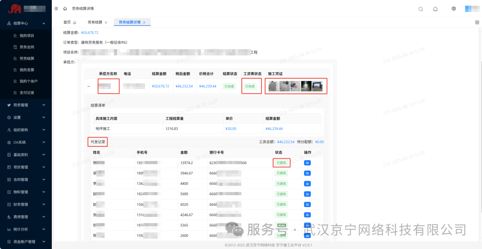Click the home breadcrumb icon

coord(65,8)
